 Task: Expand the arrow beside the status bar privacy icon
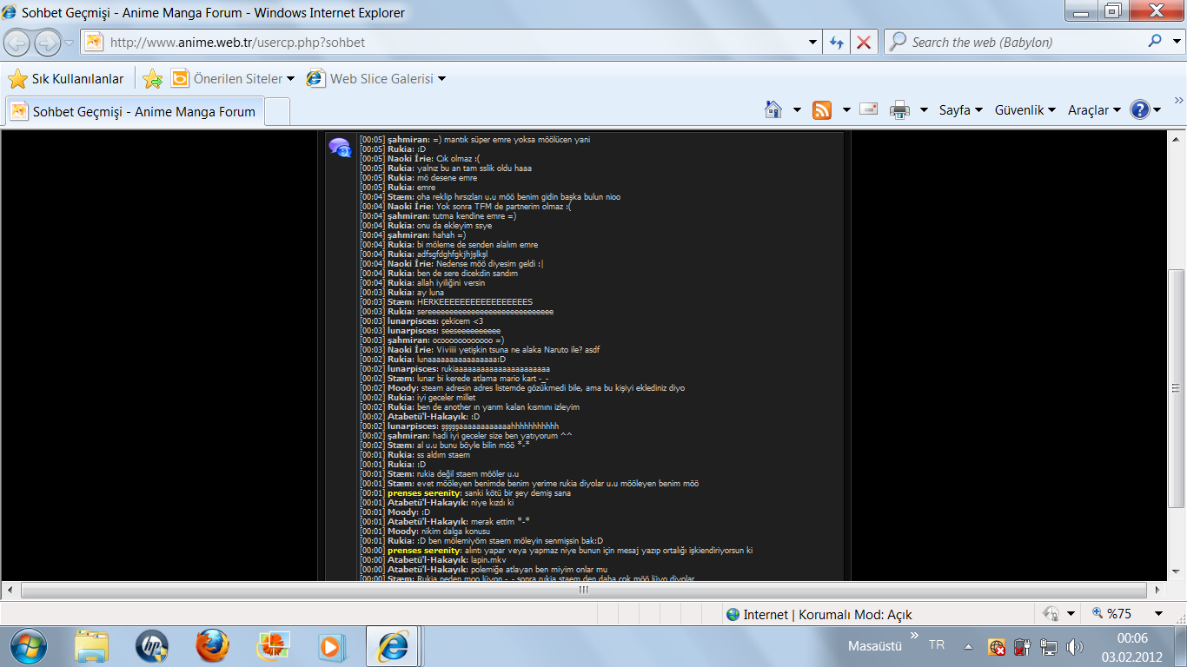(1071, 614)
